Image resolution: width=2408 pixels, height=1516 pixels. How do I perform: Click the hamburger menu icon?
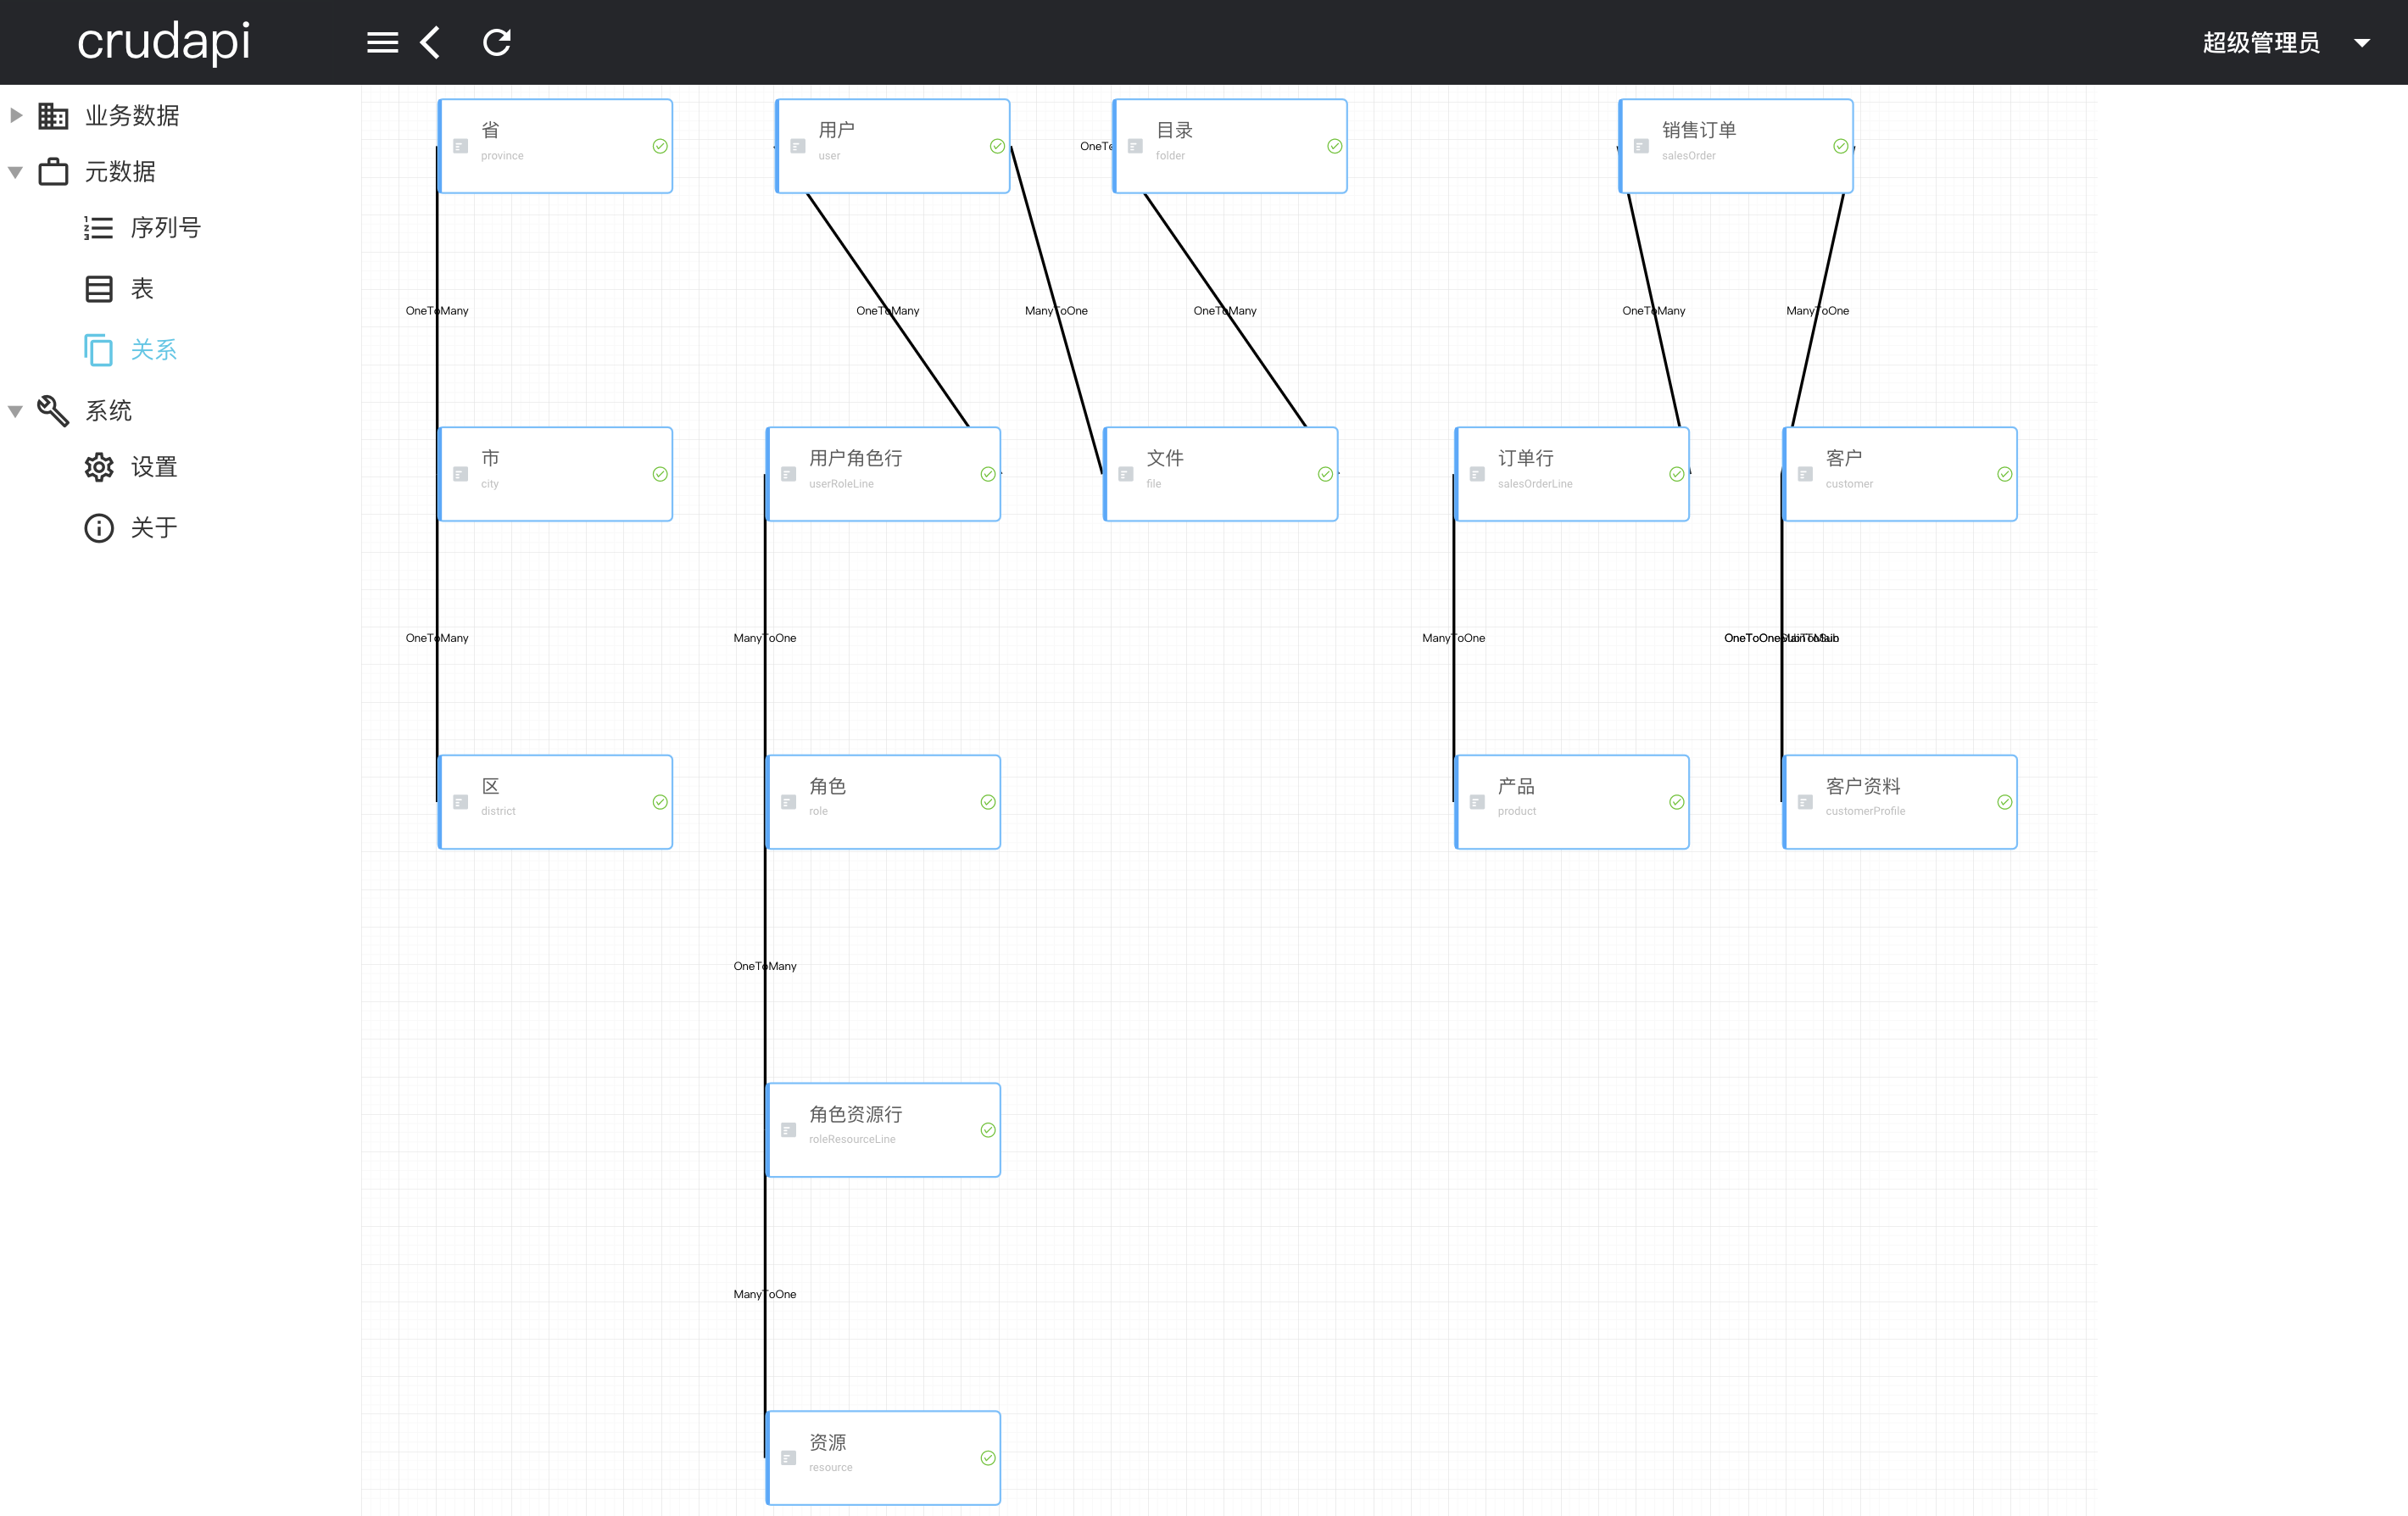coord(382,42)
